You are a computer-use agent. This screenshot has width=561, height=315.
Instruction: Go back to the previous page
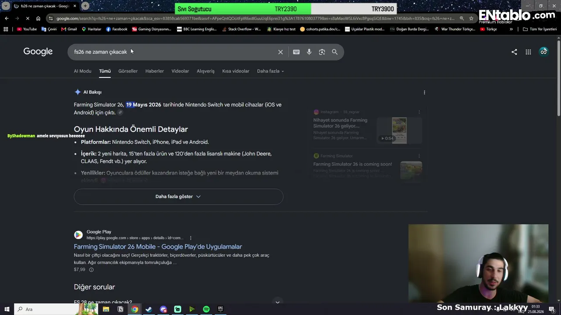7,18
